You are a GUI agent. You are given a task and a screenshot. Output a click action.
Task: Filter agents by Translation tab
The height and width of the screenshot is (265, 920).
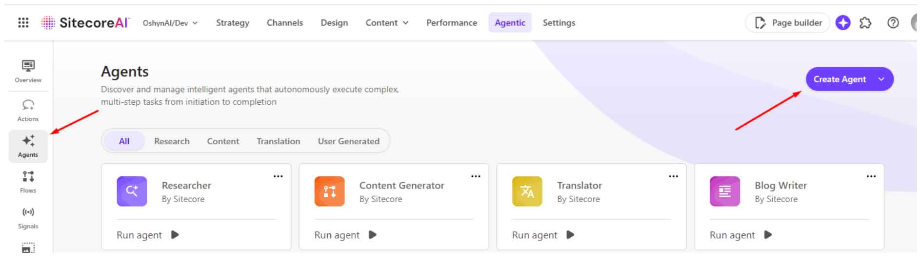tap(279, 141)
